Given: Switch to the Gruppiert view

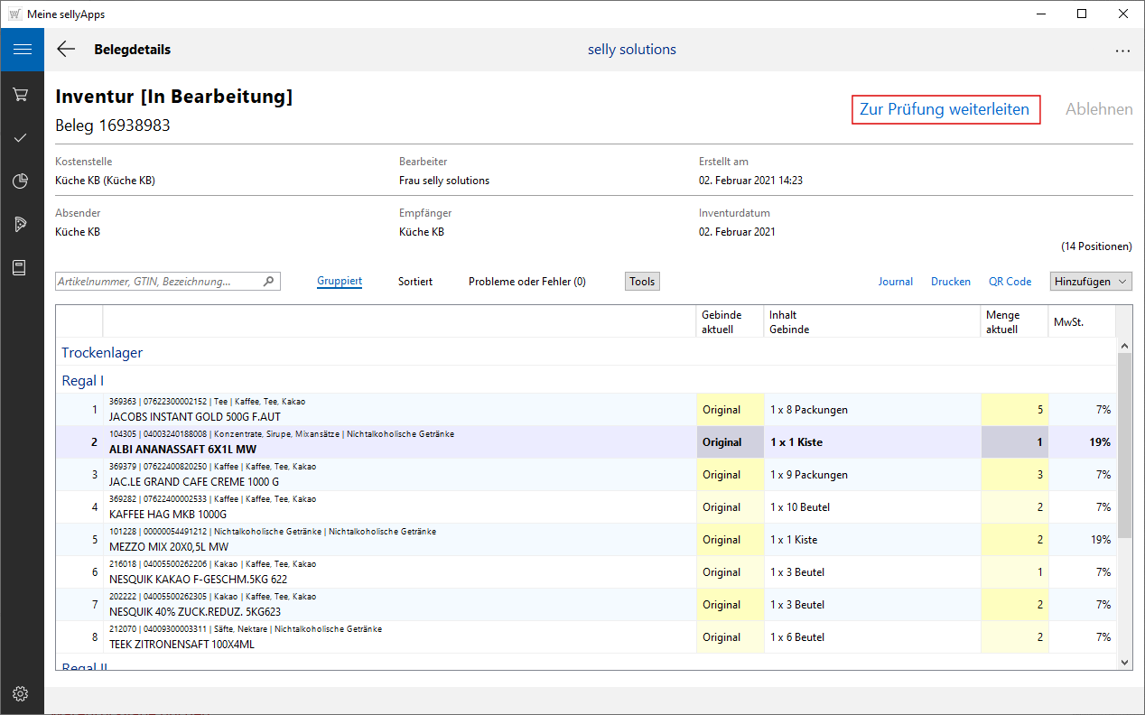Looking at the screenshot, I should tap(340, 282).
